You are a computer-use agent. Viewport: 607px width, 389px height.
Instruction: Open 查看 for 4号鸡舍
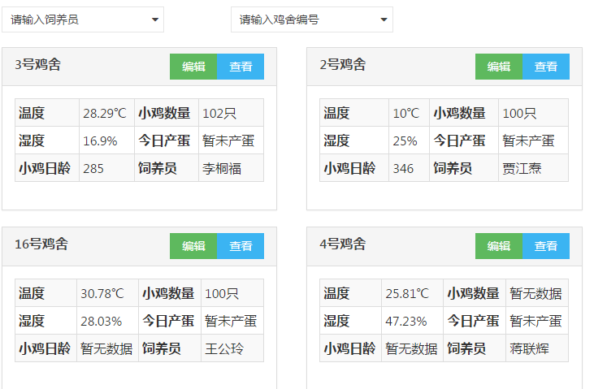click(546, 246)
